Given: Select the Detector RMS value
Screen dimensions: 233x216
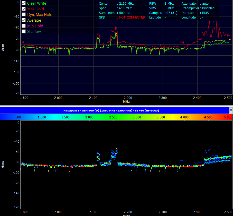Looking at the screenshot, I should pos(205,13).
